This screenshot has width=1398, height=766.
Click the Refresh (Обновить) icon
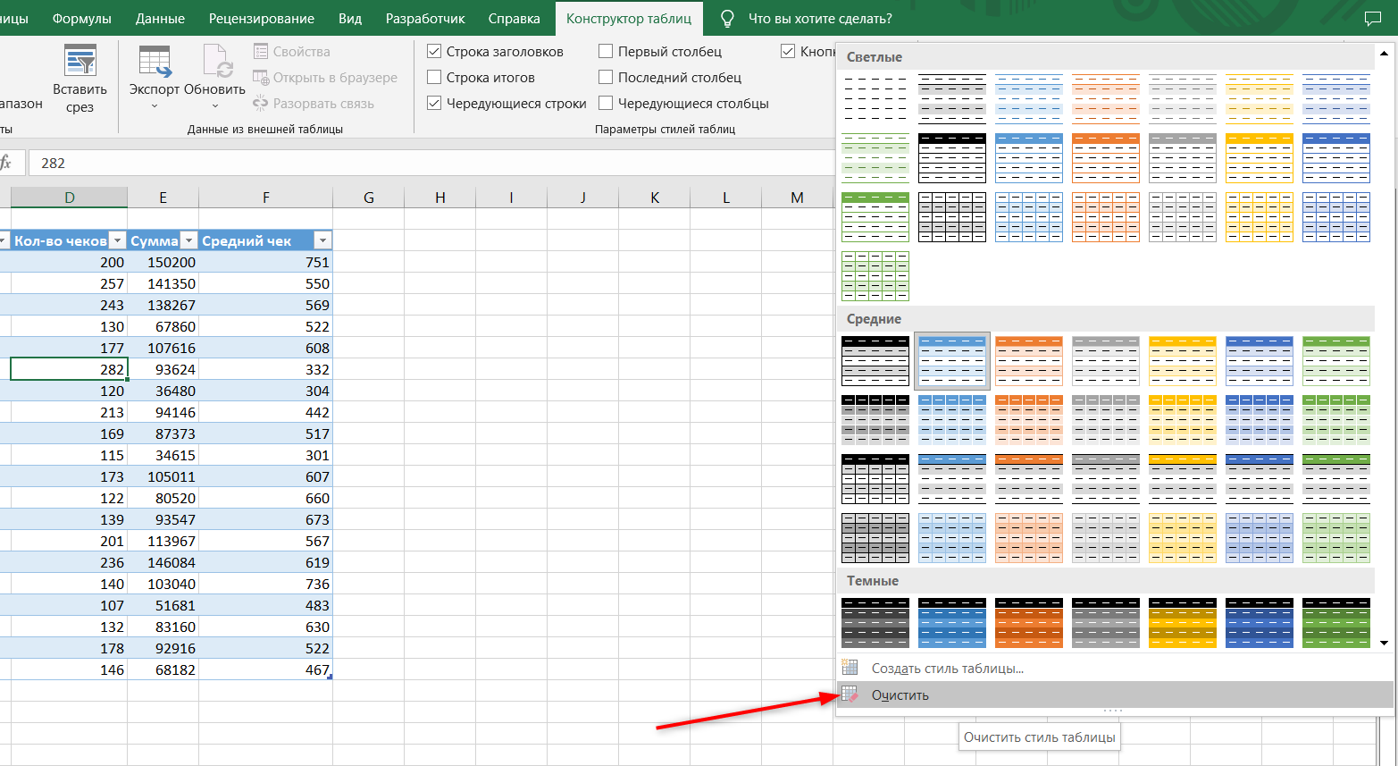[x=217, y=61]
